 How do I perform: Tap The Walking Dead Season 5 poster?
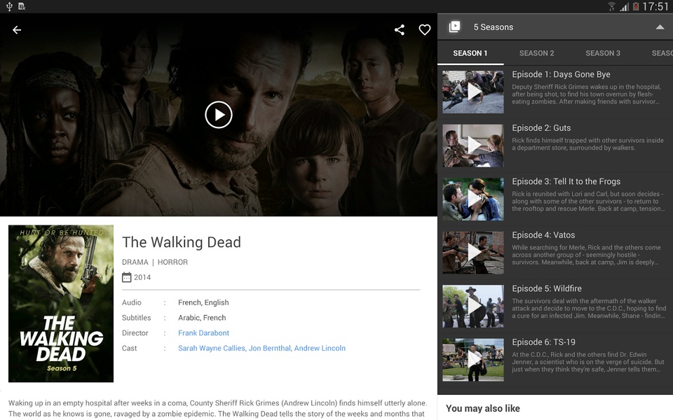(x=61, y=303)
